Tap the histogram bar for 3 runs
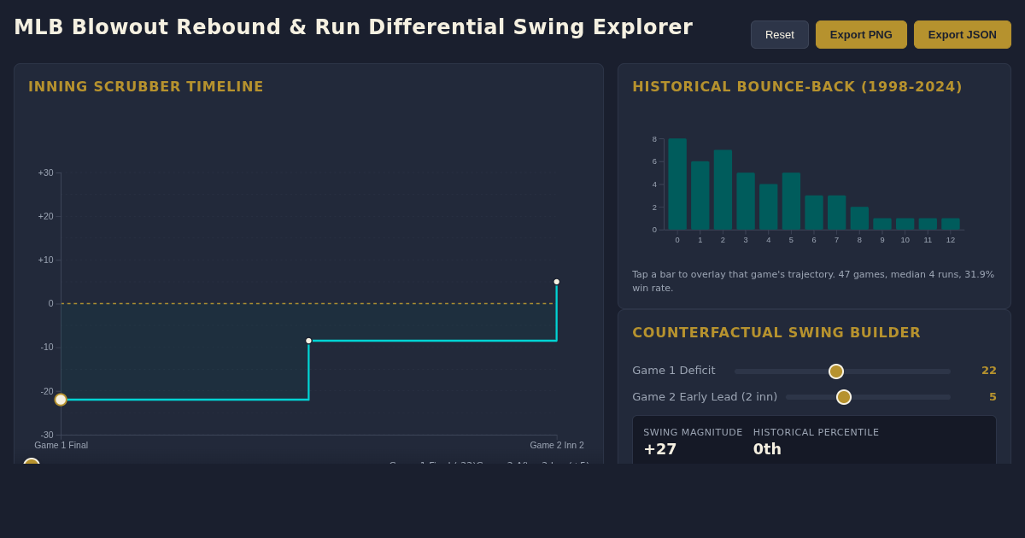 tap(746, 202)
